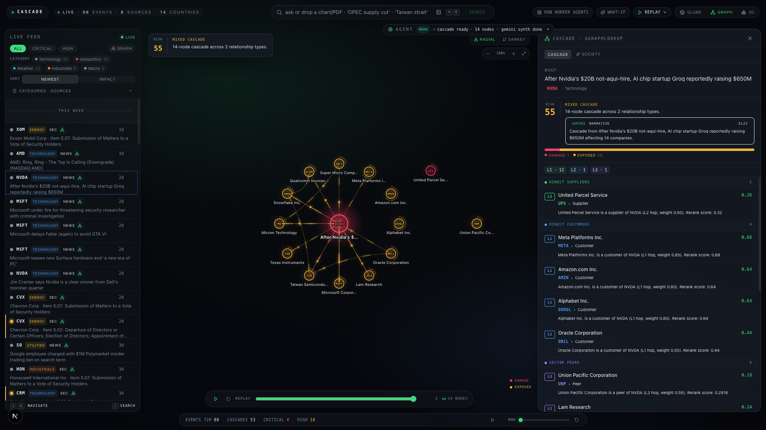Select the QCOM node in the graph
766x430 pixels.
(x=309, y=172)
